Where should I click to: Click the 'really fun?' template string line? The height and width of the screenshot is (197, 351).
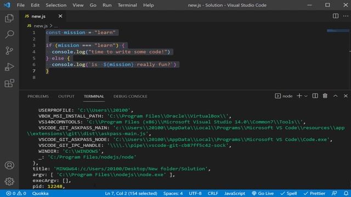114,65
